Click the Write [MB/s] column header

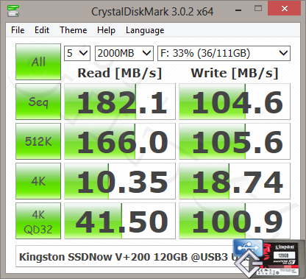click(x=235, y=73)
